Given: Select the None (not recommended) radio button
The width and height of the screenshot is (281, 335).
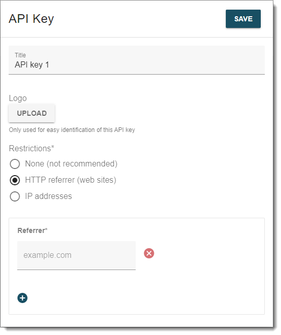Looking at the screenshot, I should [15, 164].
